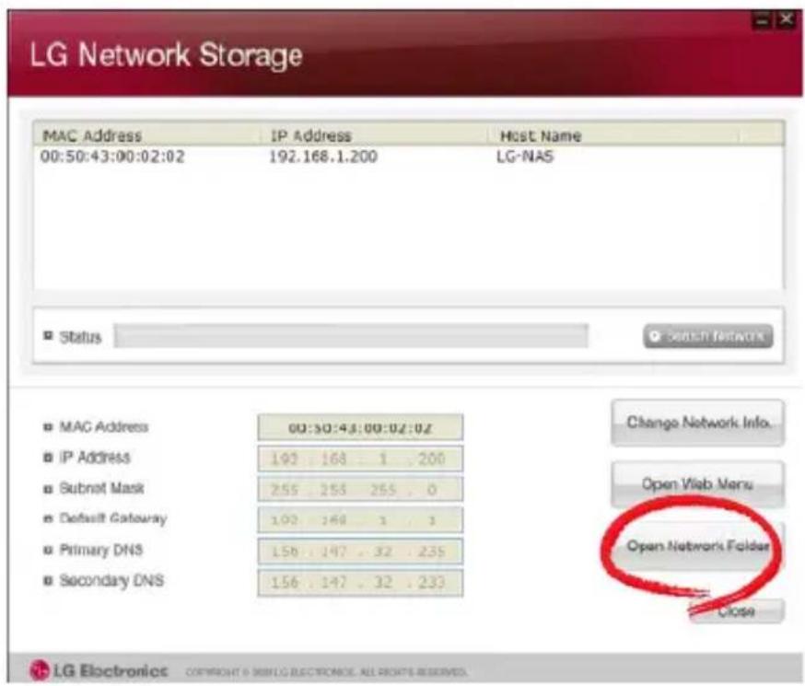Viewport: 805px width, 686px height.
Task: Click the LG Electronics logo icon
Action: click(39, 669)
